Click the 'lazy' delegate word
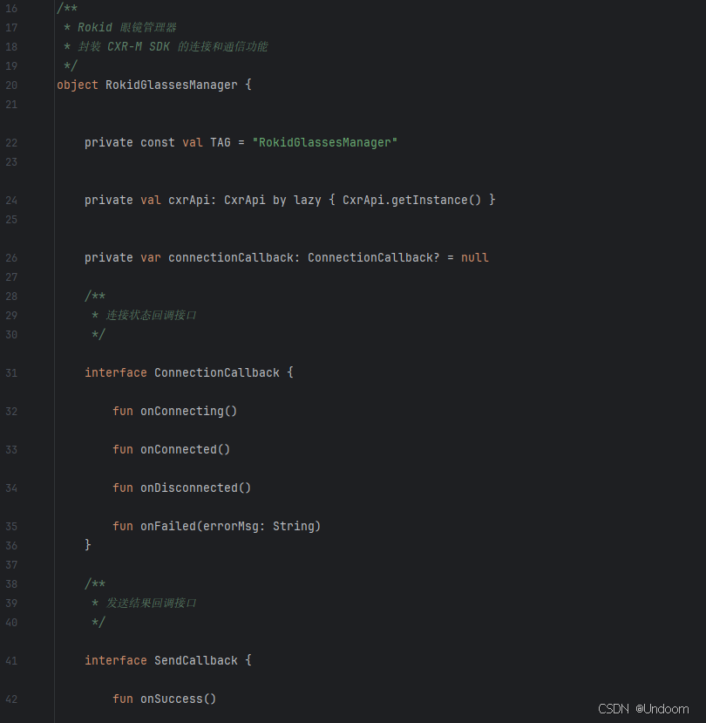Screen dimensions: 706x723 click(x=308, y=200)
